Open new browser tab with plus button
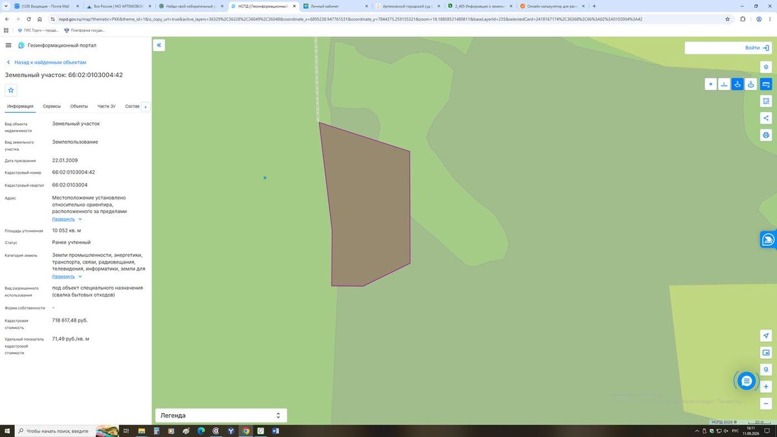This screenshot has height=437, width=777. [x=594, y=6]
